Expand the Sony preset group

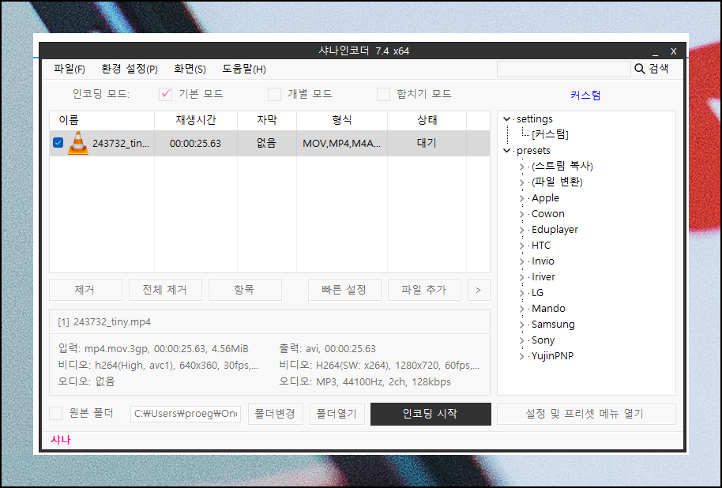[521, 340]
